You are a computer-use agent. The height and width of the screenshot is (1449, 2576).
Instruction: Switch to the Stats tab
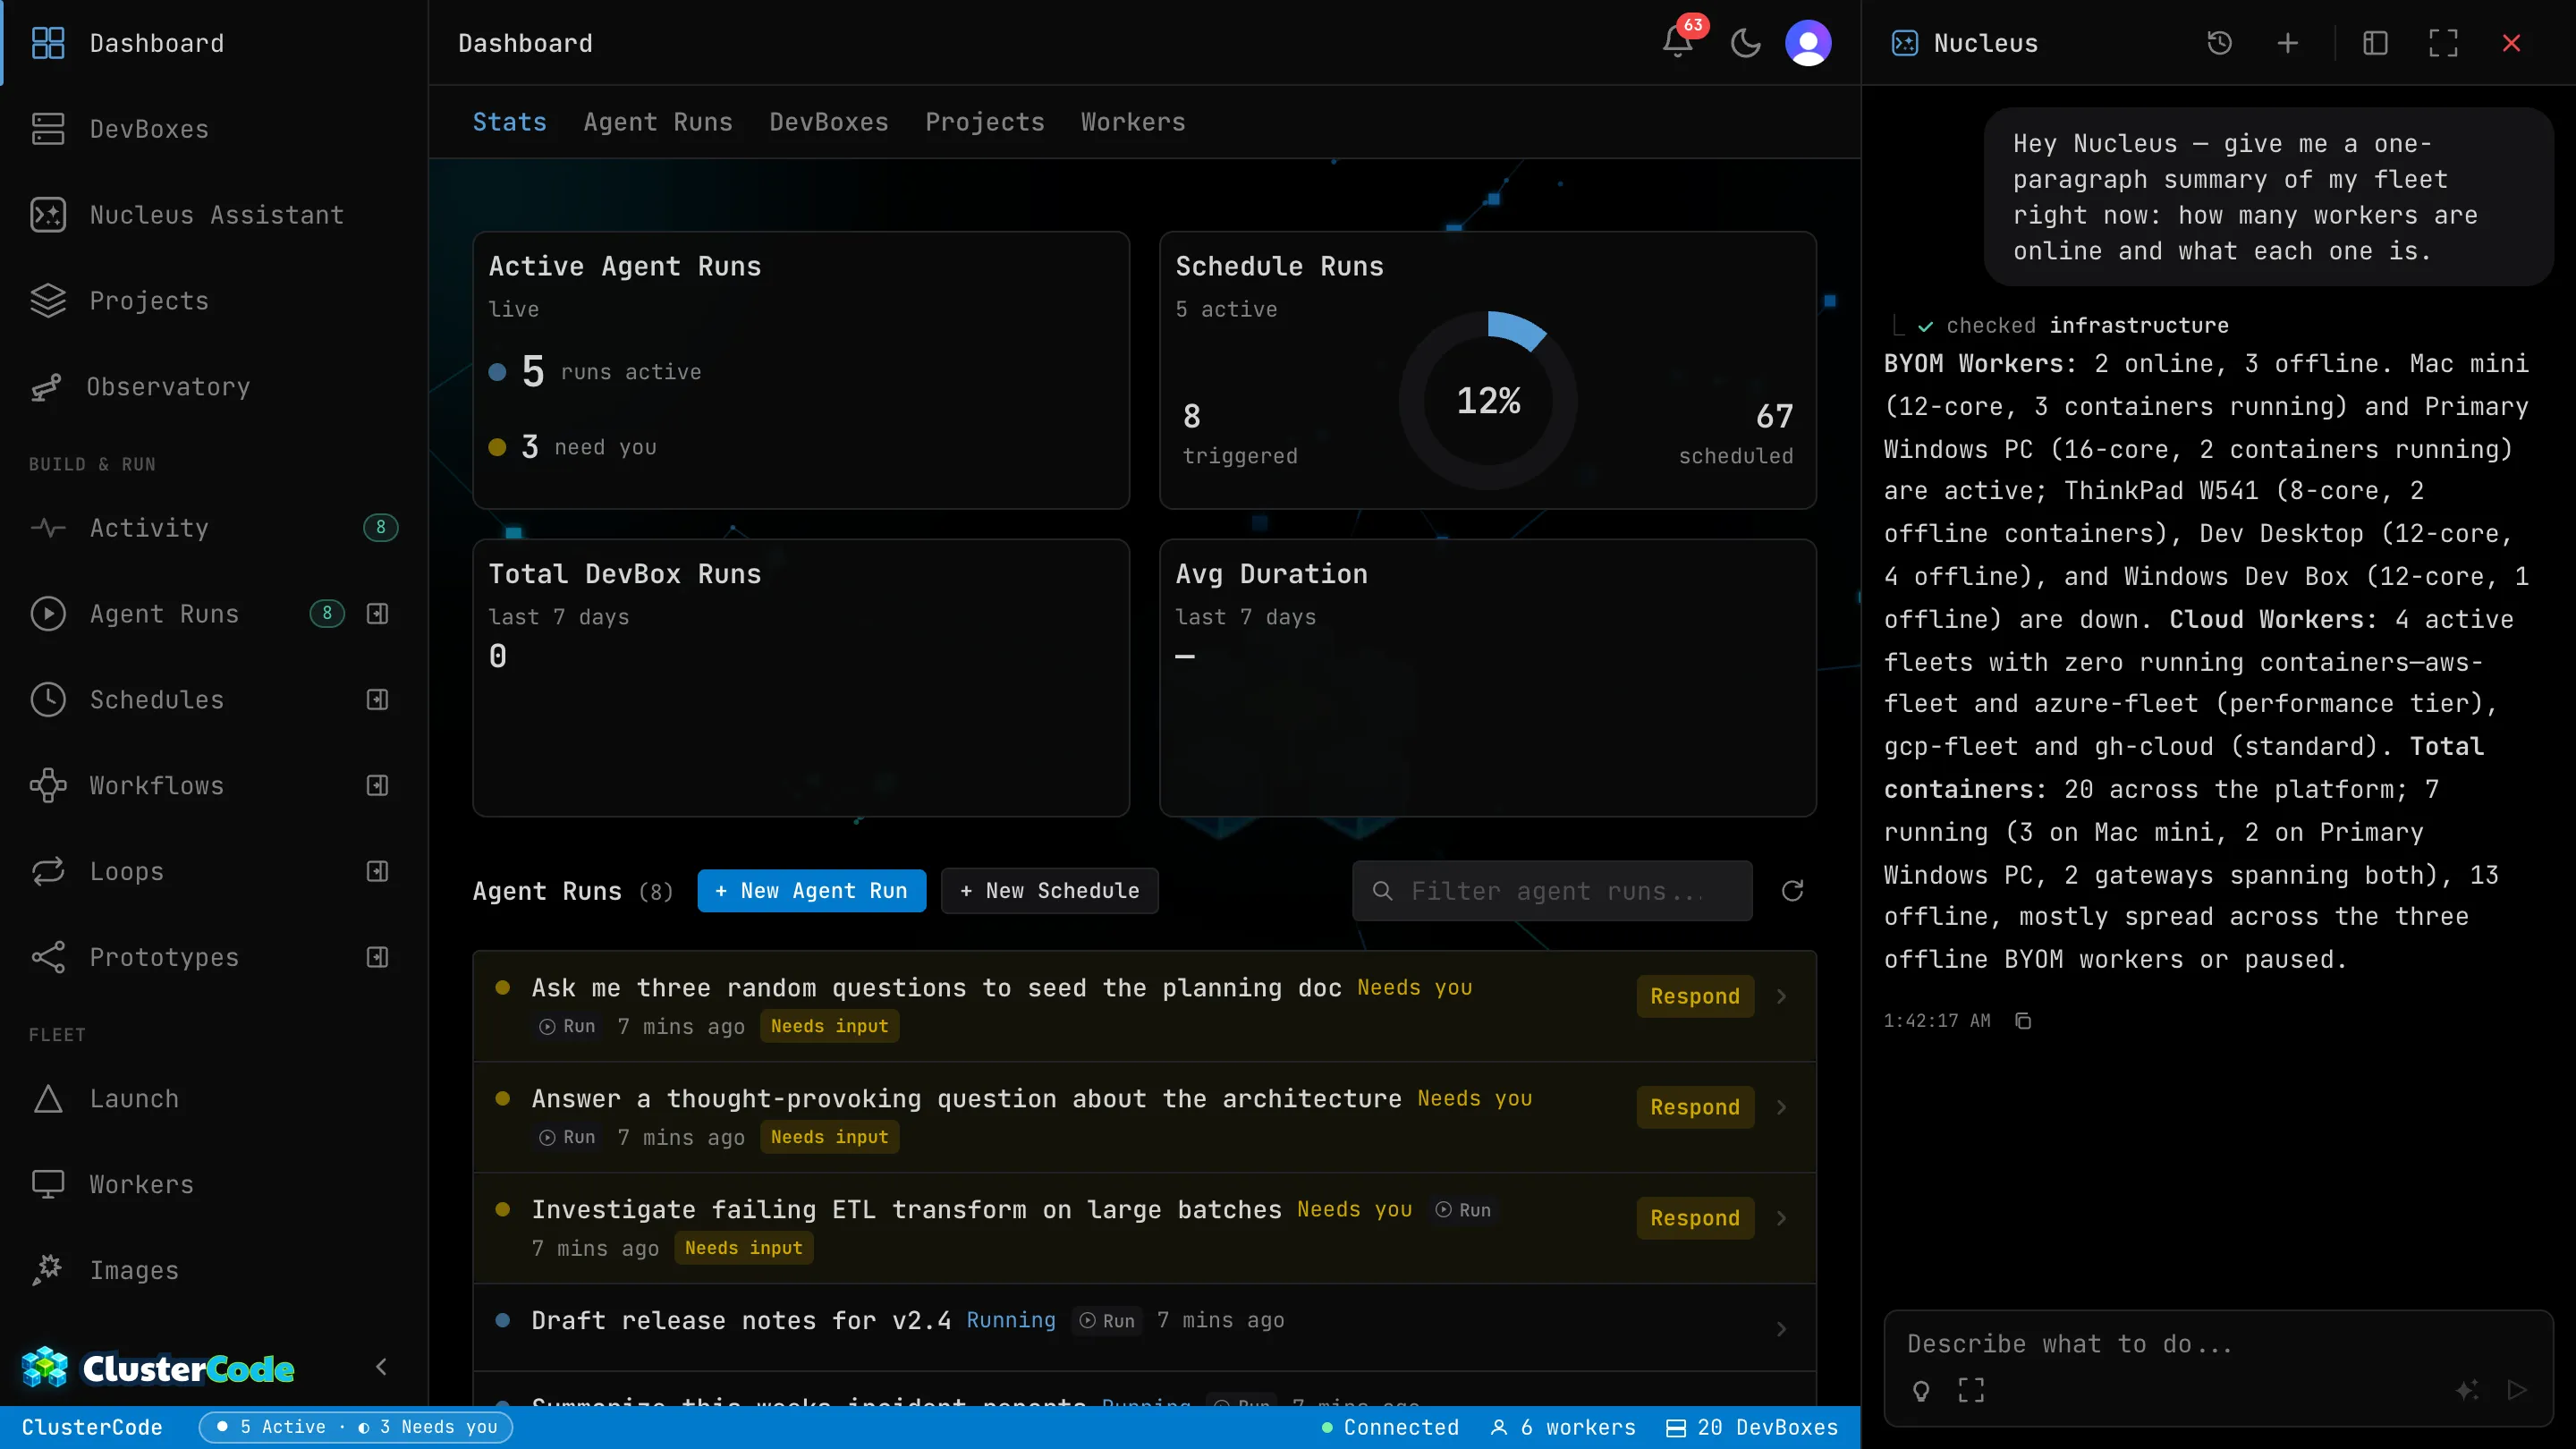[510, 122]
